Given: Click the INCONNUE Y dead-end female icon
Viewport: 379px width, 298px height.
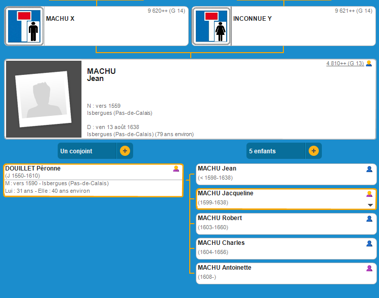Looking at the screenshot, I should pyautogui.click(x=212, y=26).
